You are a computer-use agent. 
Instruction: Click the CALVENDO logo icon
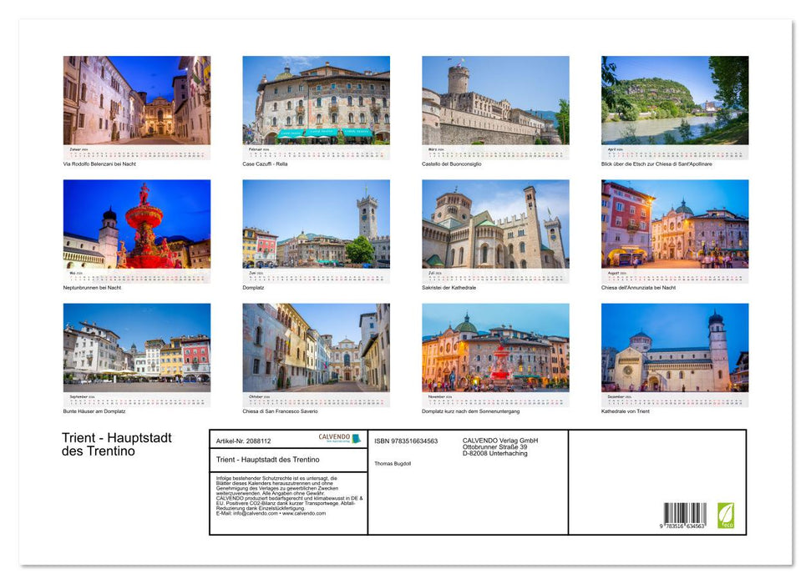pos(357,438)
